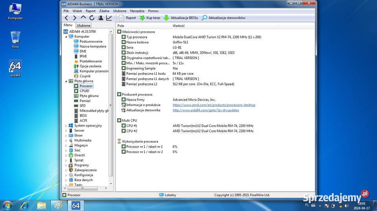Viewport: 377px width, 211px height.
Task: Open the AMD product information link
Action: tap(214, 105)
